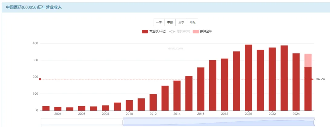Click the 2020 revenue bar
The height and width of the screenshot is (127, 330).
[248, 78]
